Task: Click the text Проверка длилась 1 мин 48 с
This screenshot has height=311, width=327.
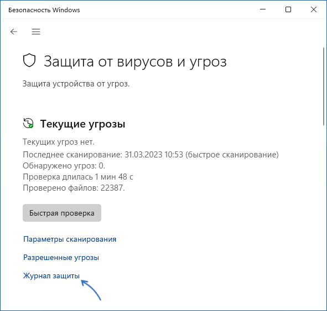Action: [x=78, y=177]
